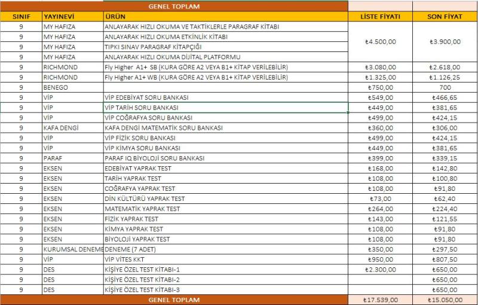The width and height of the screenshot is (478, 305).
Task: Select the bottom GENEL TOPLAM row label
Action: tap(174, 300)
